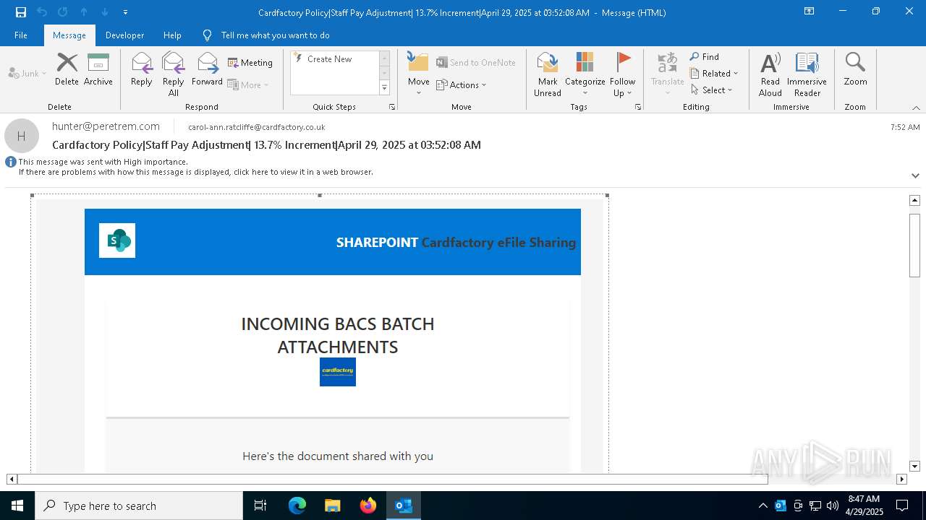Open the Quick Steps dialog launcher
The width and height of the screenshot is (926, 520).
coord(392,107)
